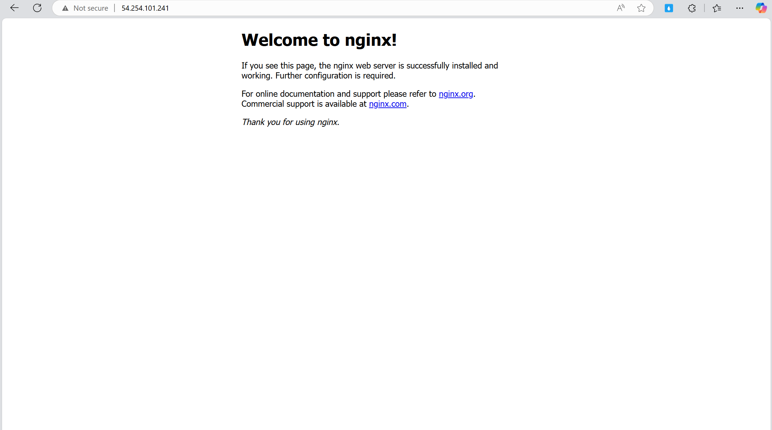Click the "Commercial support is available at" text
This screenshot has height=430, width=772.
pyautogui.click(x=304, y=104)
